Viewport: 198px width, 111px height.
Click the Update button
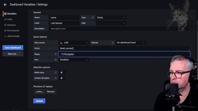pos(39,101)
